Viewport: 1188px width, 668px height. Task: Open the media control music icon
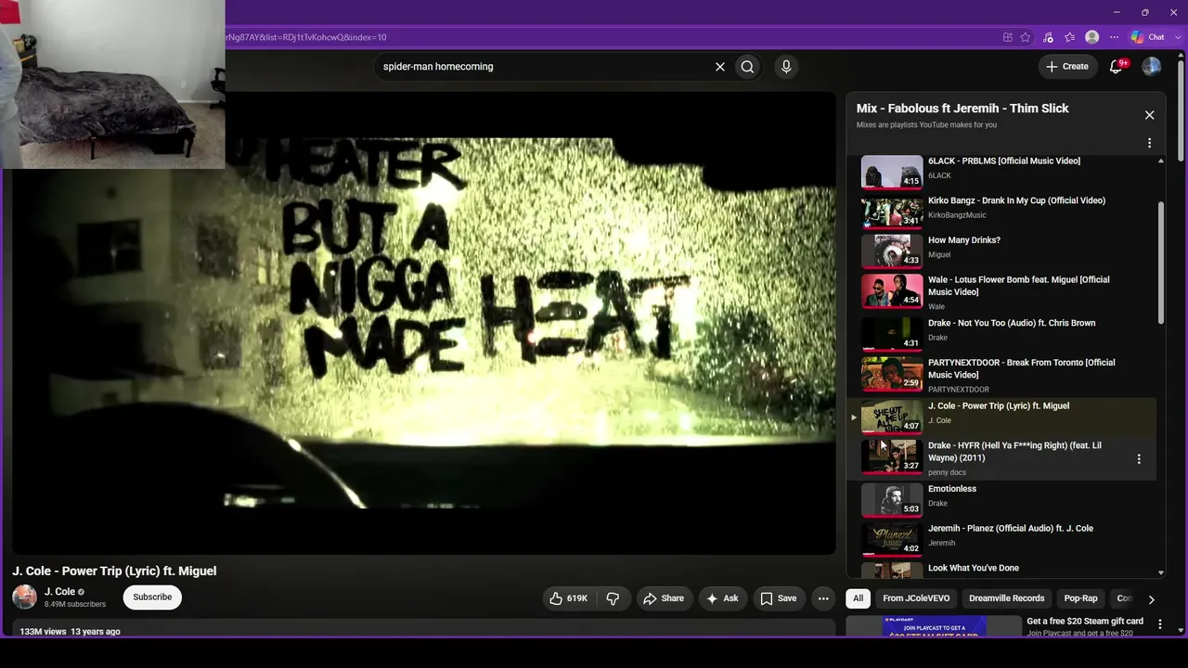[1048, 37]
